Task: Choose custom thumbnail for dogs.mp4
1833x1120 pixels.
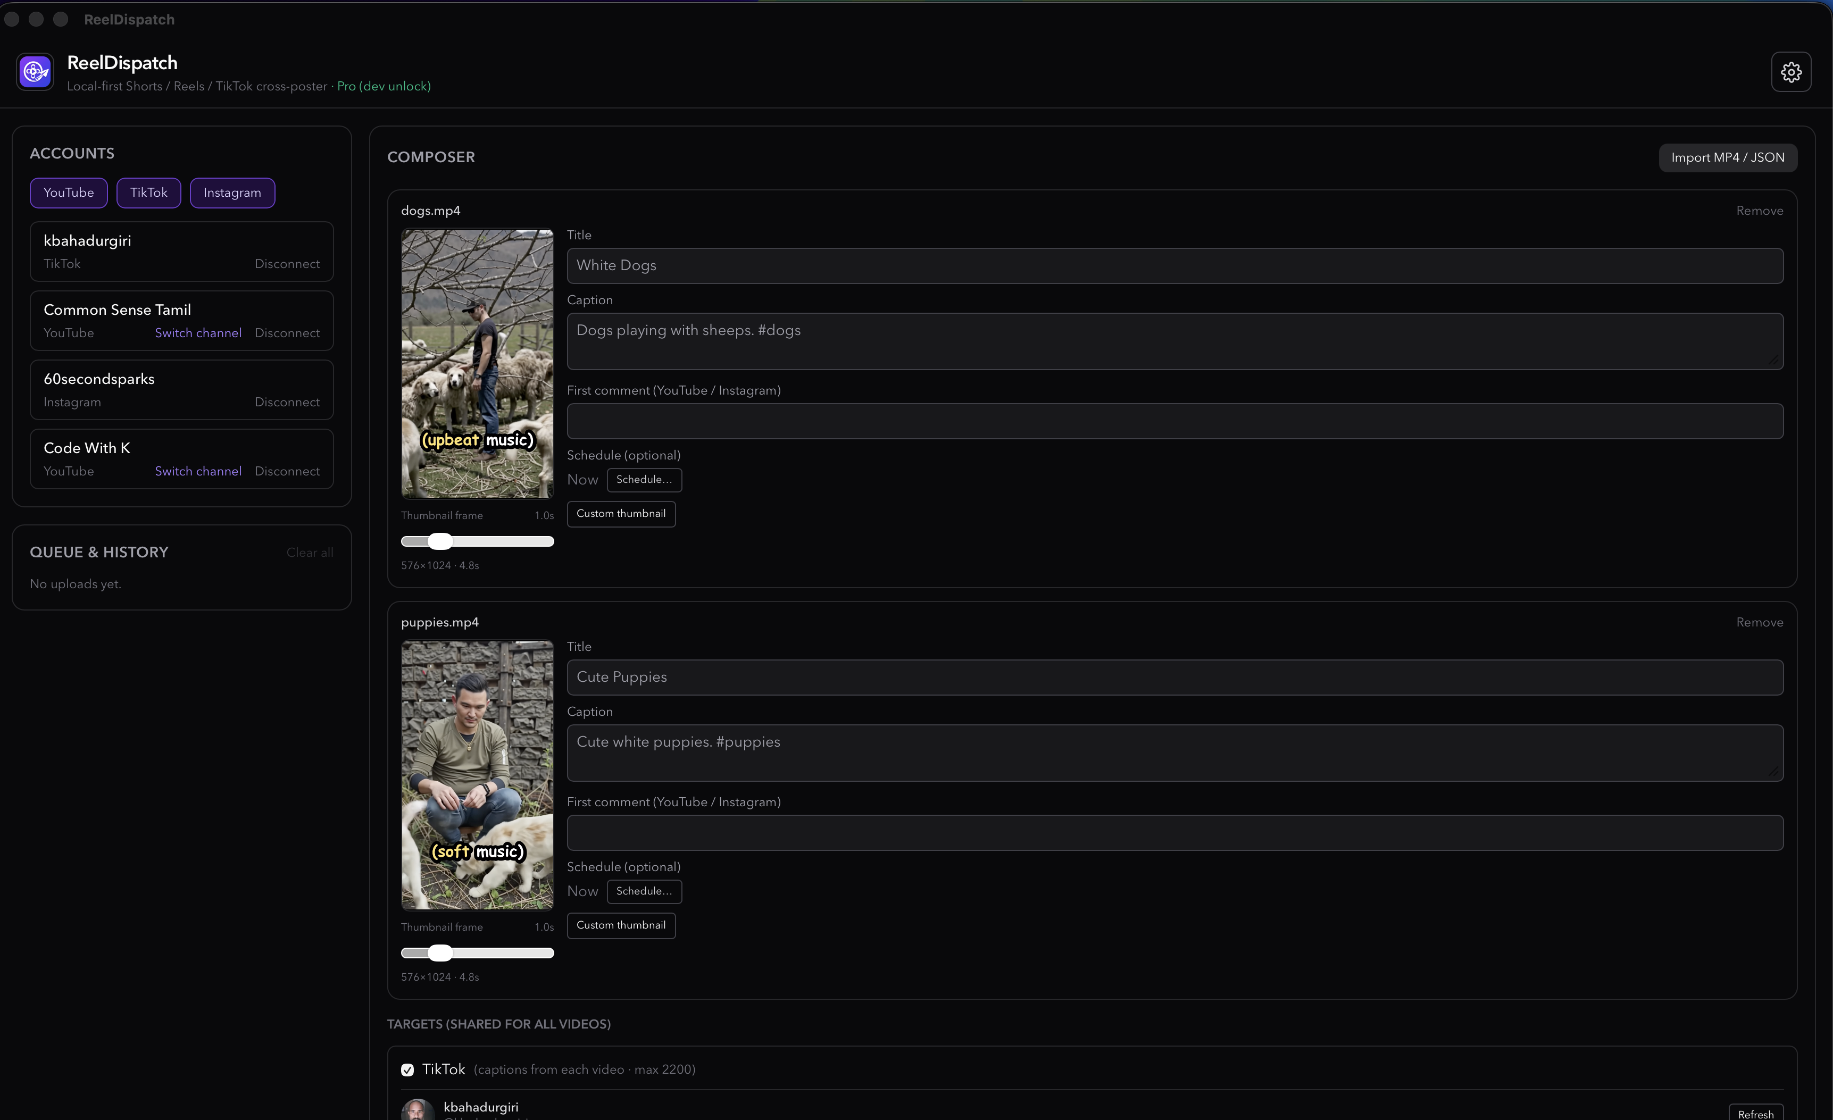Action: (x=621, y=514)
